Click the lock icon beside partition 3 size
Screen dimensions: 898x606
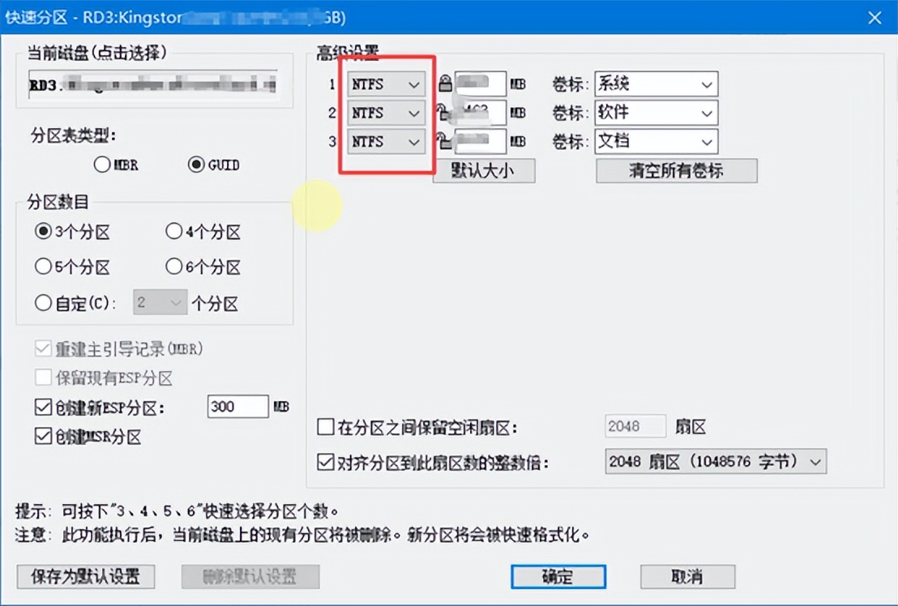pos(444,142)
